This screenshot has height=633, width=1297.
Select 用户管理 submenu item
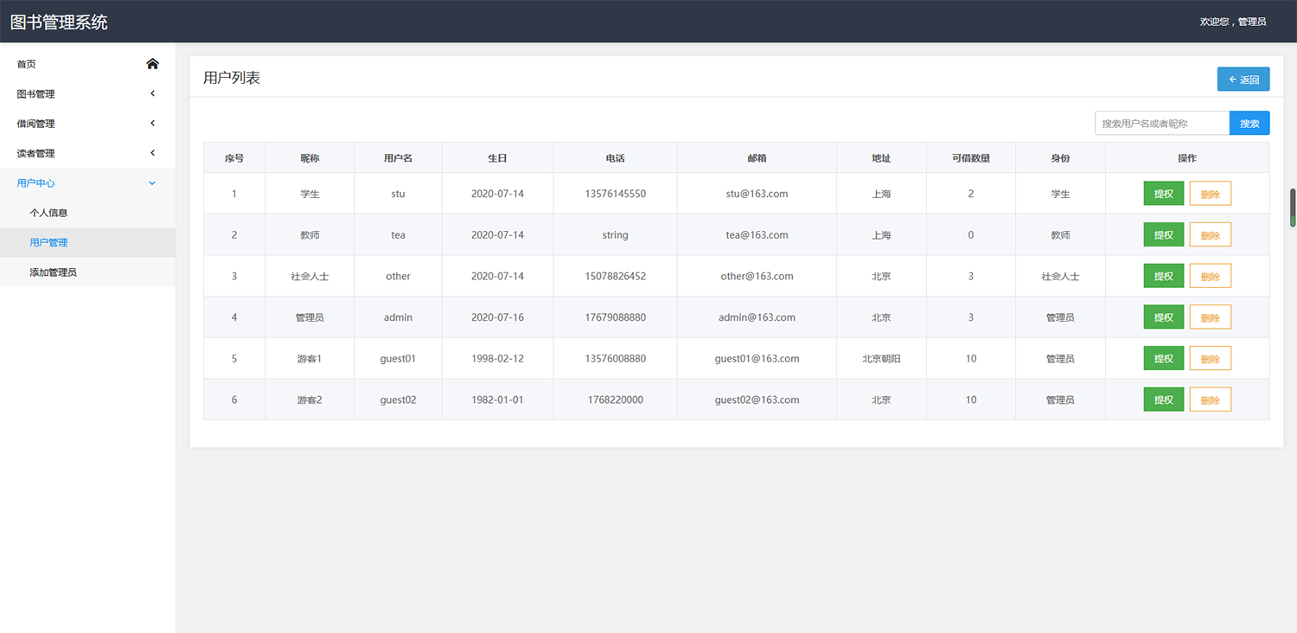pos(87,242)
